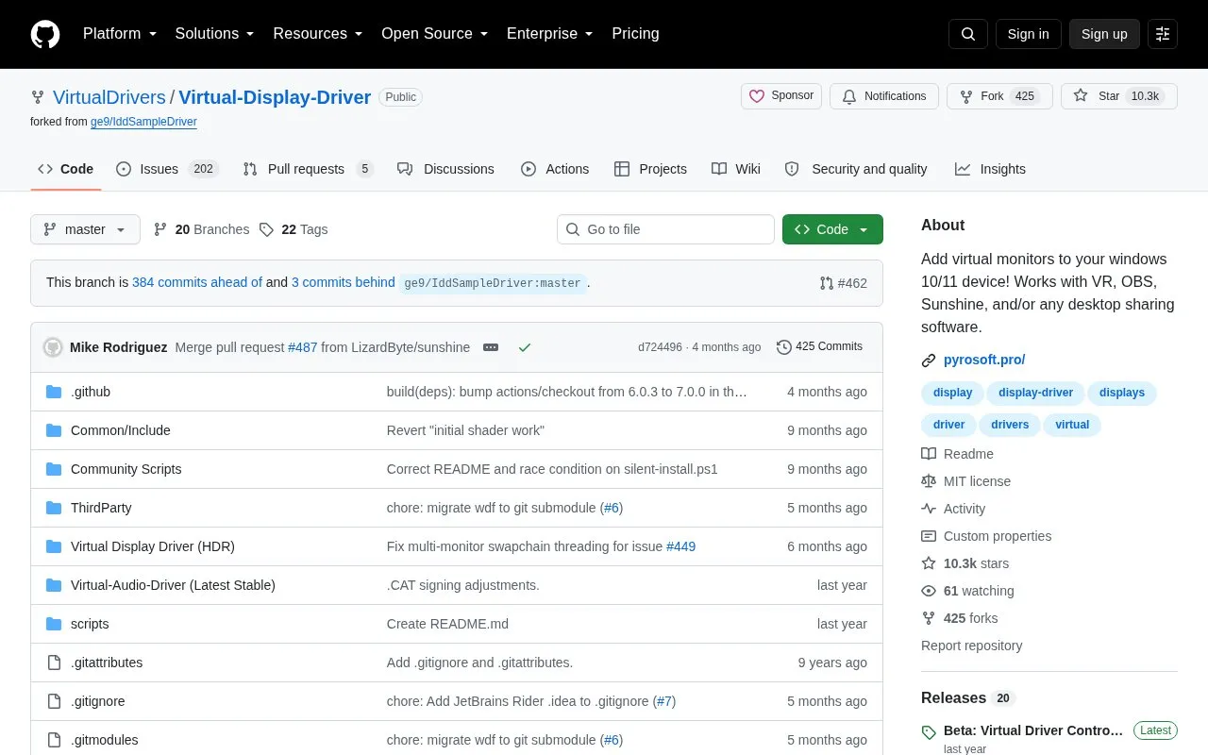Open the search magnifier button
This screenshot has height=755, width=1208.
click(x=967, y=34)
